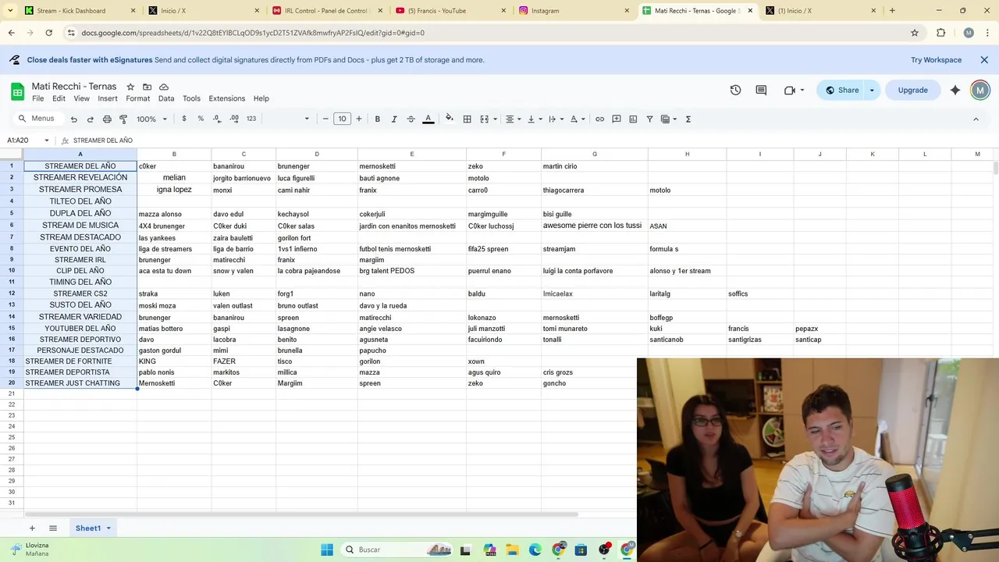999x562 pixels.
Task: Expand the name box A1:A20 dropdown
Action: tap(46, 140)
